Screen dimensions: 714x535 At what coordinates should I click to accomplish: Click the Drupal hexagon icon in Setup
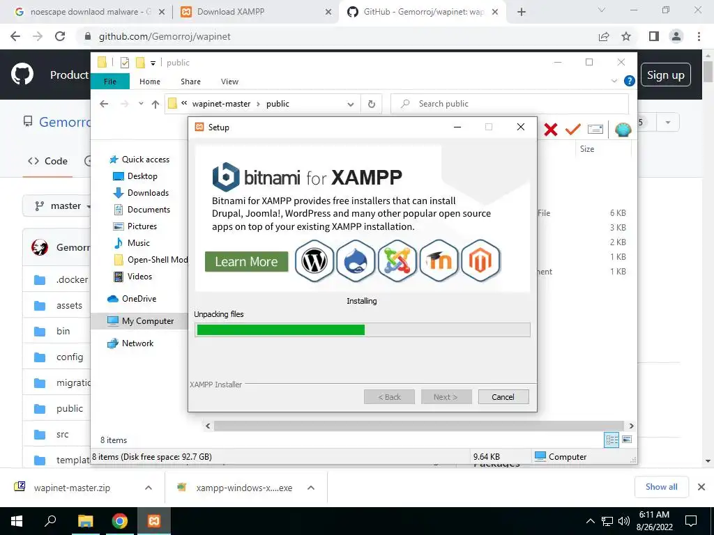[x=356, y=261]
